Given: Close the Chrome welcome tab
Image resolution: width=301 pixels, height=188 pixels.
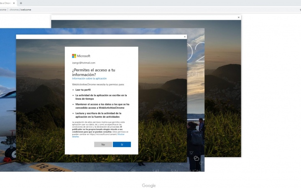Looking at the screenshot, I should click(14, 3).
